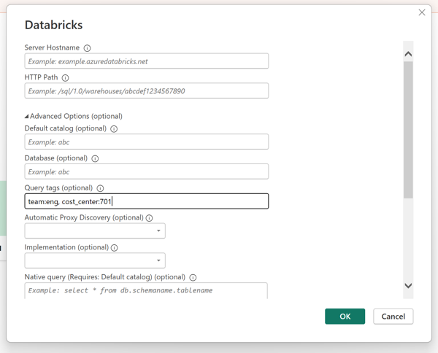This screenshot has width=438, height=353.
Task: Collapse the Advanced Options section
Action: coord(27,116)
